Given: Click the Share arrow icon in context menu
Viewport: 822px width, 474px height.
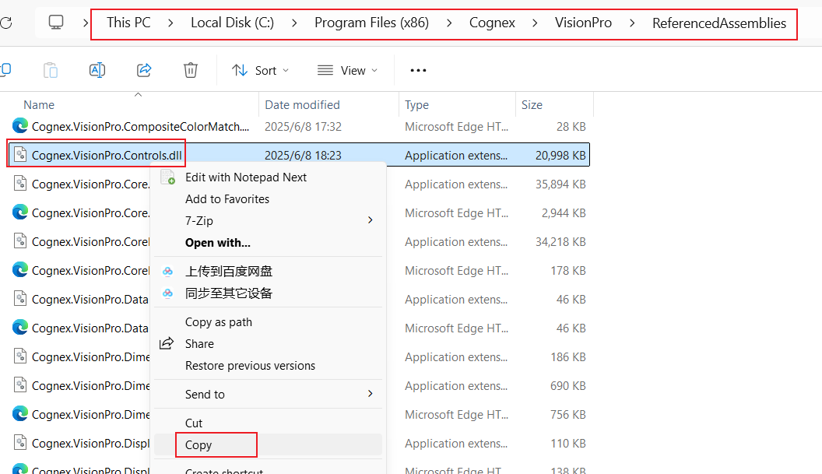Looking at the screenshot, I should click(168, 343).
